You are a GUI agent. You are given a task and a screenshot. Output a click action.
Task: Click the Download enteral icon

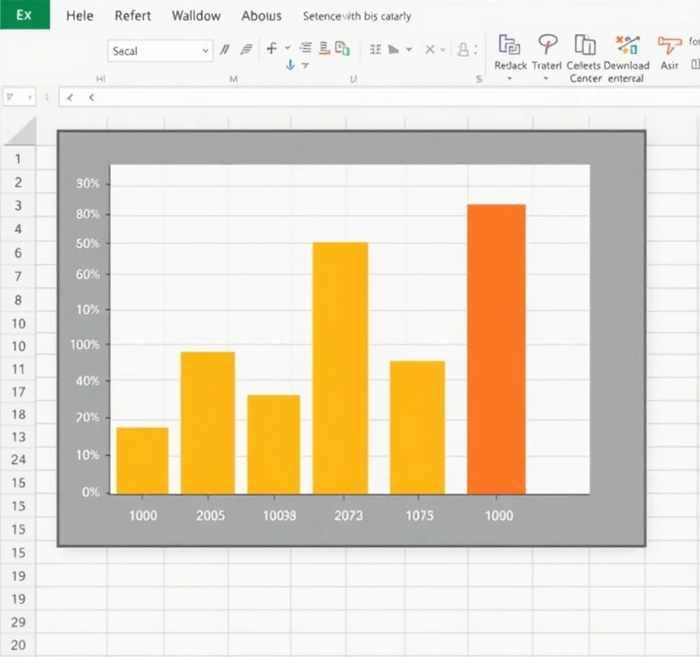(627, 45)
